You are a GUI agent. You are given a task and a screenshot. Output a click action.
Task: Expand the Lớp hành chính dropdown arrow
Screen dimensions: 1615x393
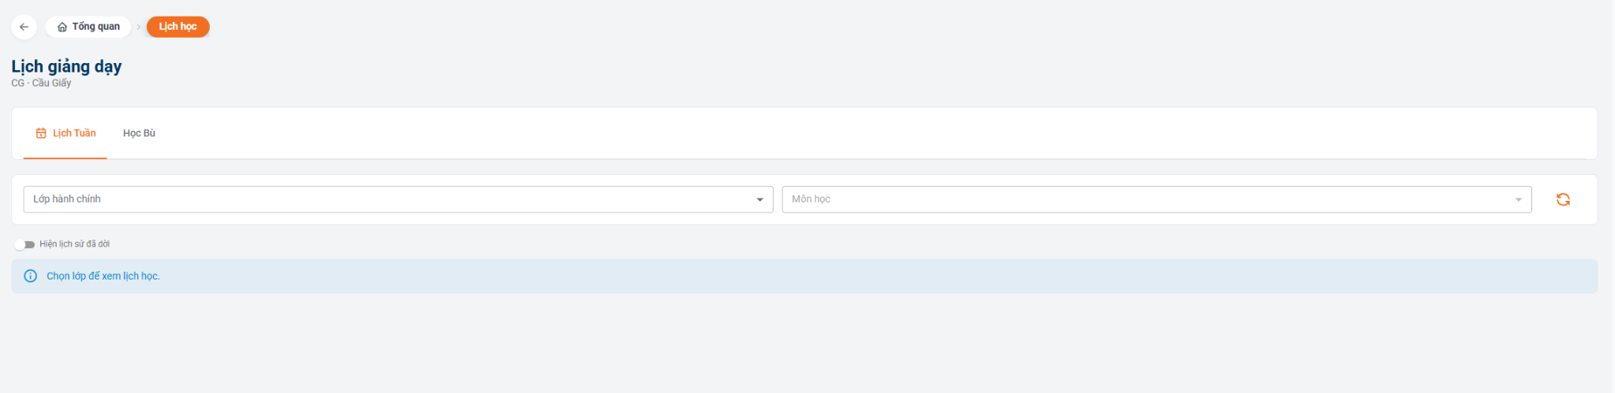(759, 199)
